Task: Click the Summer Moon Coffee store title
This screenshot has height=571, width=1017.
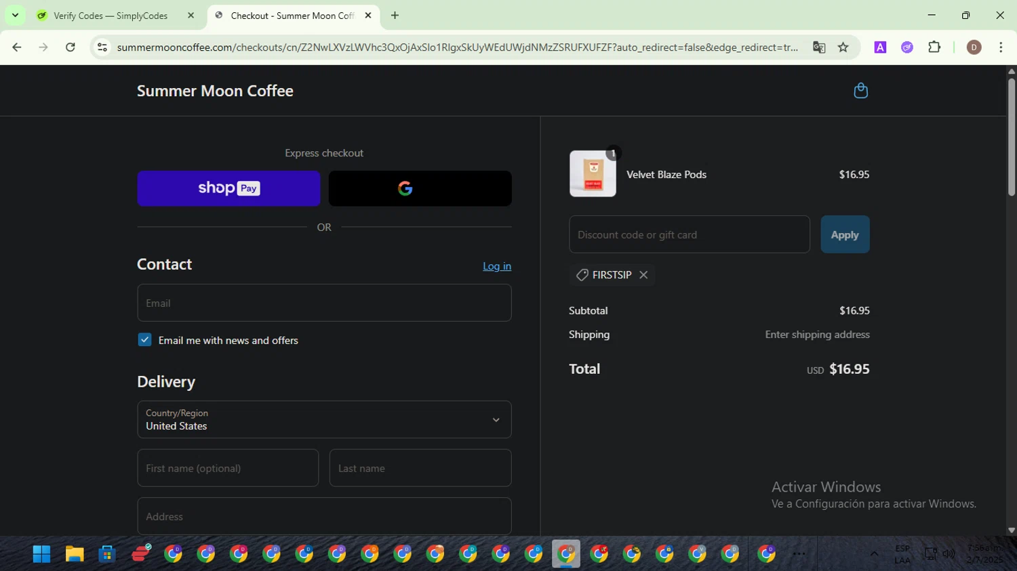Action: pyautogui.click(x=215, y=91)
